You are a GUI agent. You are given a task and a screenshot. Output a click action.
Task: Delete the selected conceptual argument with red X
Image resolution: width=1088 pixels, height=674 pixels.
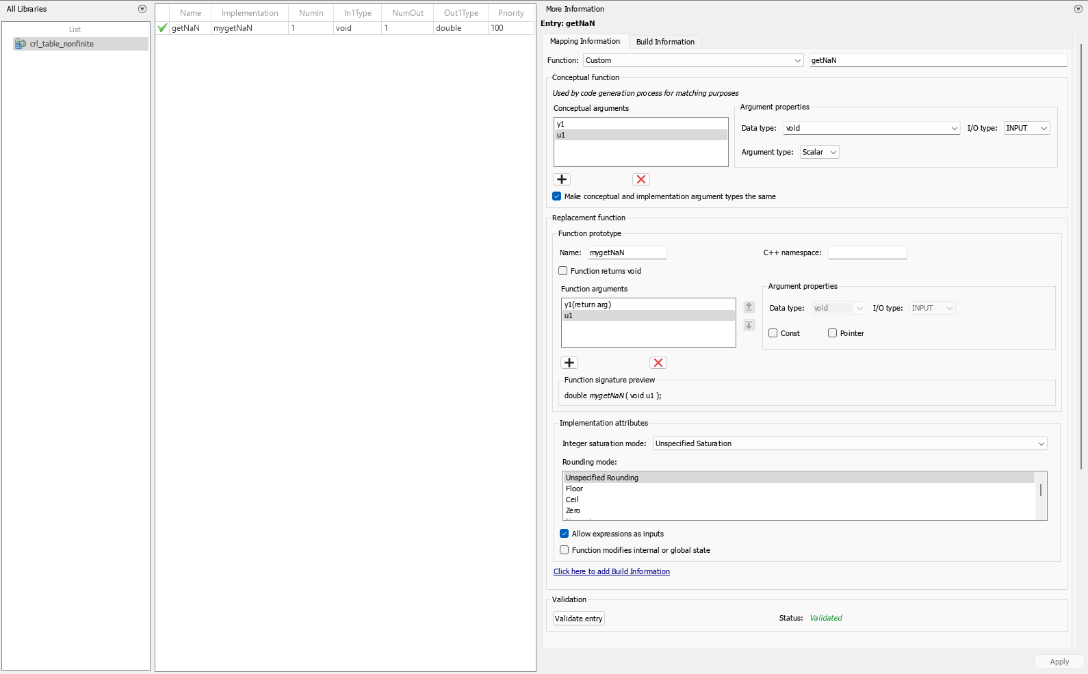pos(641,179)
